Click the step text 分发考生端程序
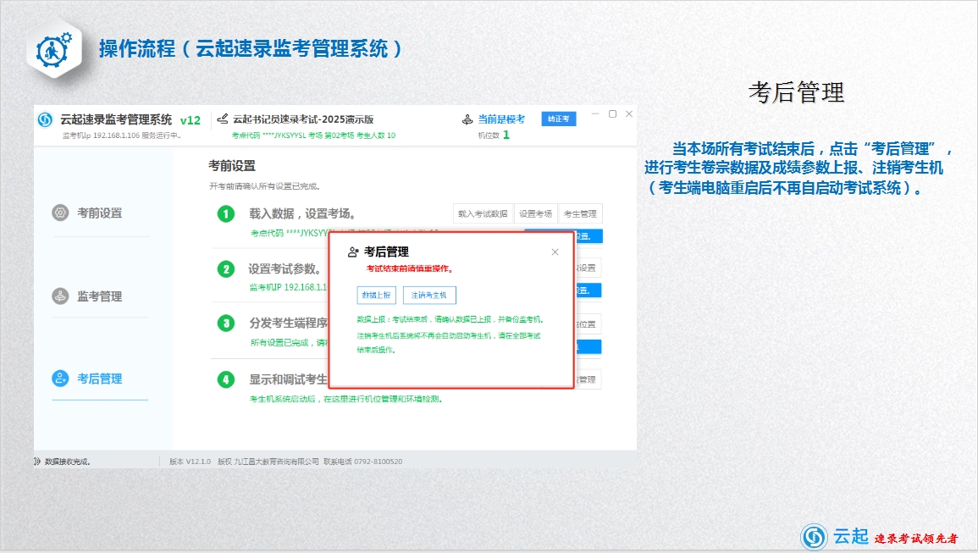This screenshot has height=553, width=978. coord(288,323)
